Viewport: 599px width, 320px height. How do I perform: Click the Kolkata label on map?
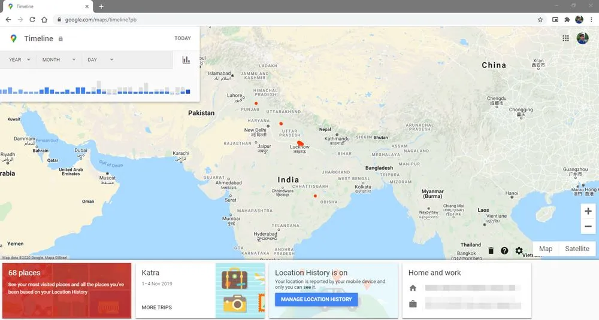363,189
